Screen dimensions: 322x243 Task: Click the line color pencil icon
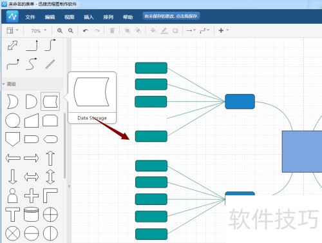pos(164,31)
